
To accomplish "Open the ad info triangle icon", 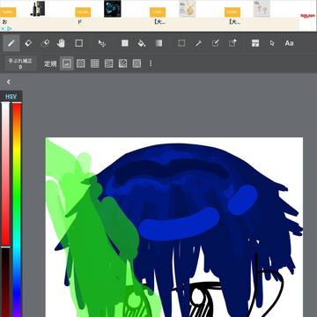I will [x=10, y=28].
